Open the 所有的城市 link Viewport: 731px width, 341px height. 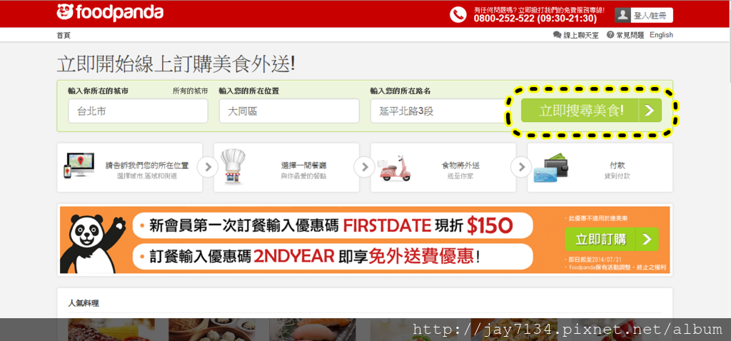tap(190, 91)
